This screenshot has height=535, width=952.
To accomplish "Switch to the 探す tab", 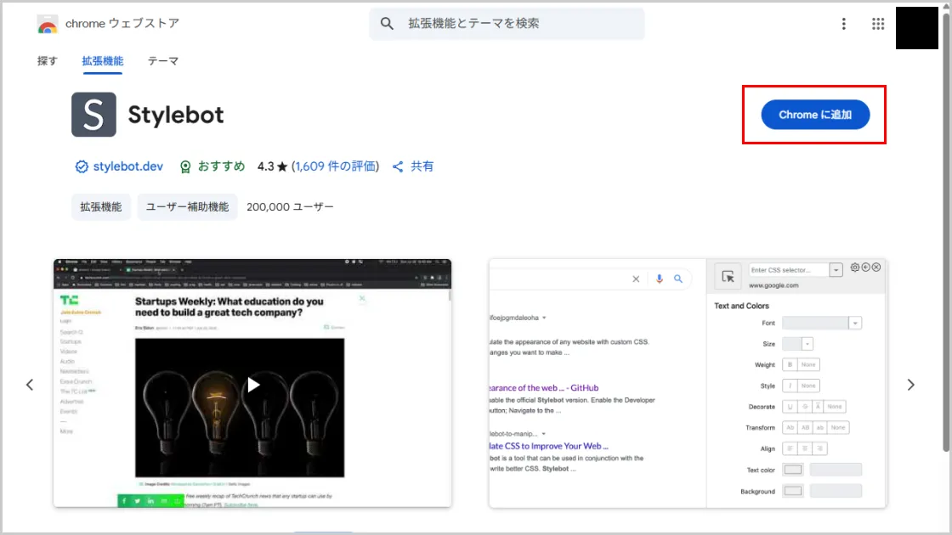I will click(x=48, y=60).
